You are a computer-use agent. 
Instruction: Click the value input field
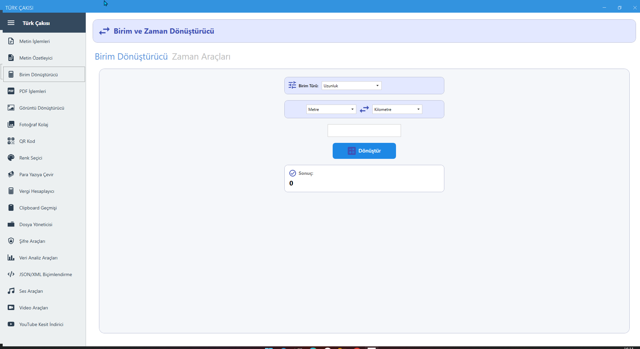[364, 131]
